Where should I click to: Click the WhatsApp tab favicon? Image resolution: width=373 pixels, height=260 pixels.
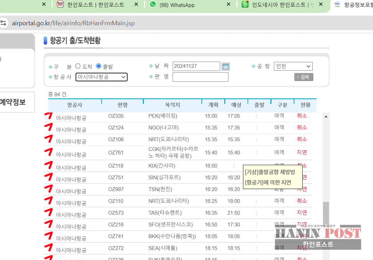tap(153, 5)
